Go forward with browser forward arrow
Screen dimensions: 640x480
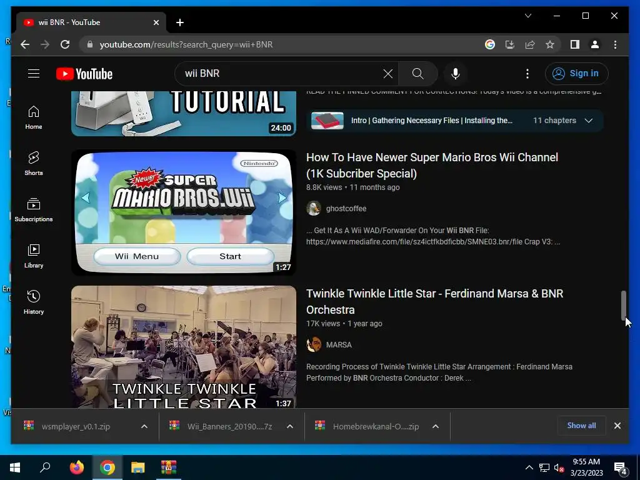(45, 44)
